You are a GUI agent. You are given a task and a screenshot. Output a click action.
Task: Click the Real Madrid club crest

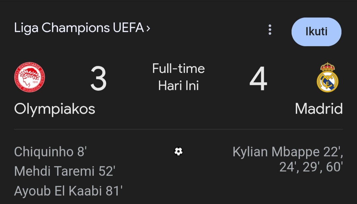[x=327, y=78]
